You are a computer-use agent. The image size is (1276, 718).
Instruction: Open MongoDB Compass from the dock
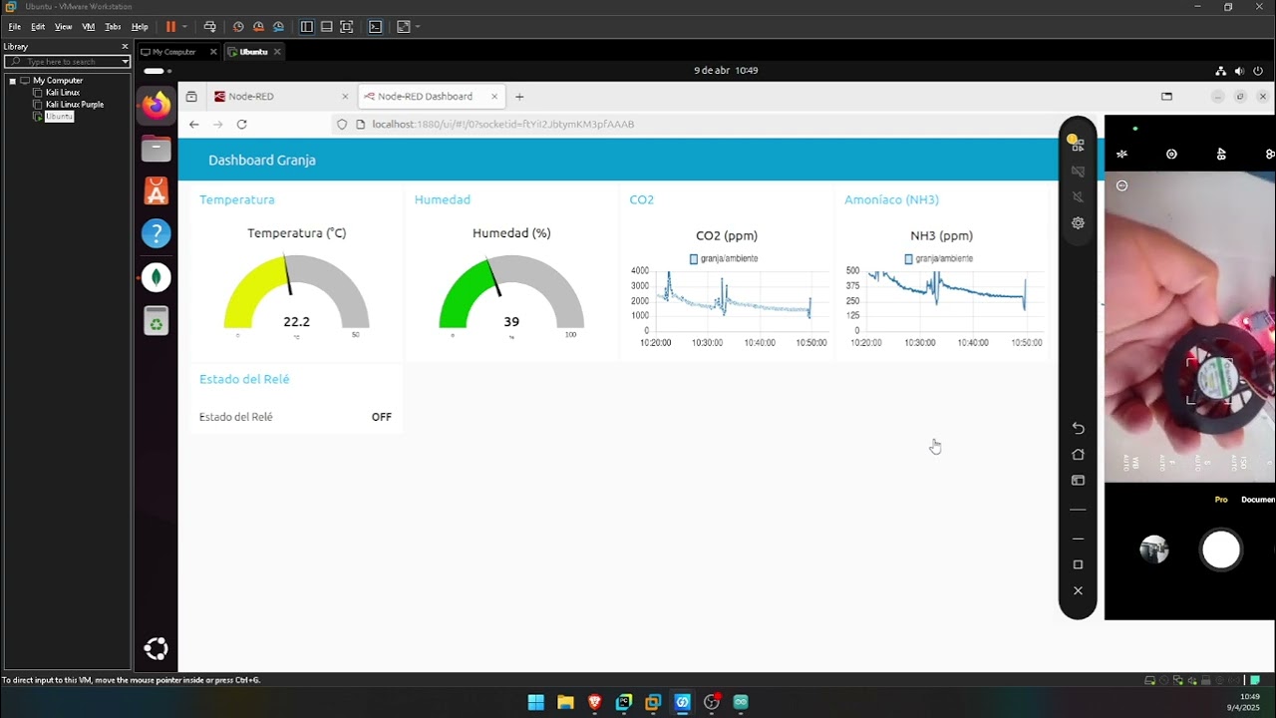156,277
